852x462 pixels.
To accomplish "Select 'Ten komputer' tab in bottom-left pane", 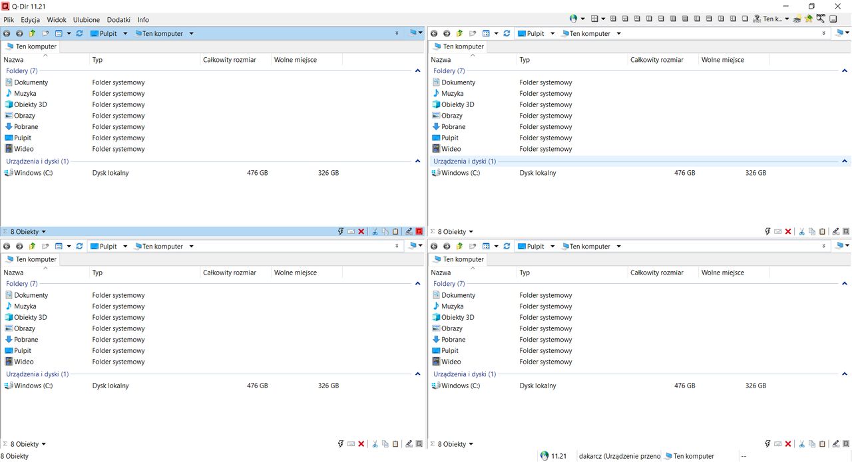I will pos(31,259).
